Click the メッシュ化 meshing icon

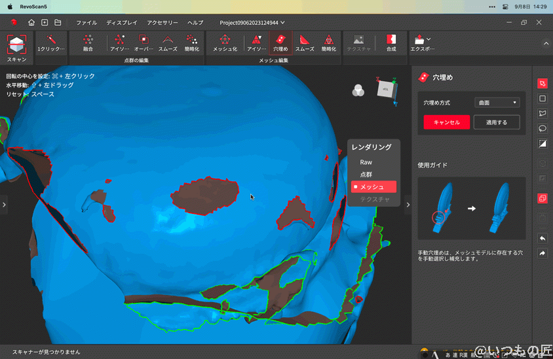[x=225, y=43]
